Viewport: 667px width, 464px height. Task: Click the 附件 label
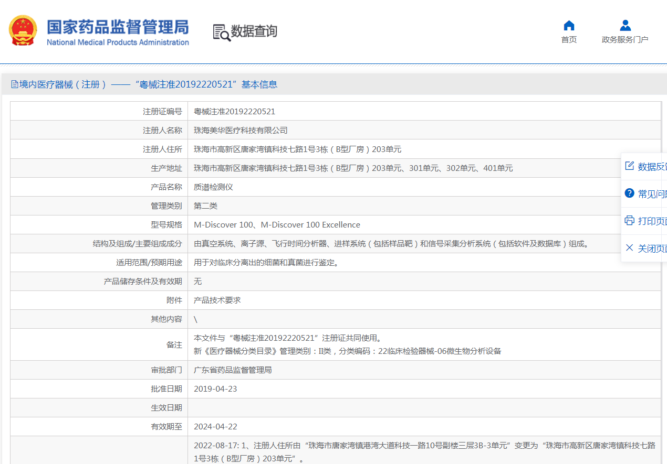pyautogui.click(x=174, y=300)
